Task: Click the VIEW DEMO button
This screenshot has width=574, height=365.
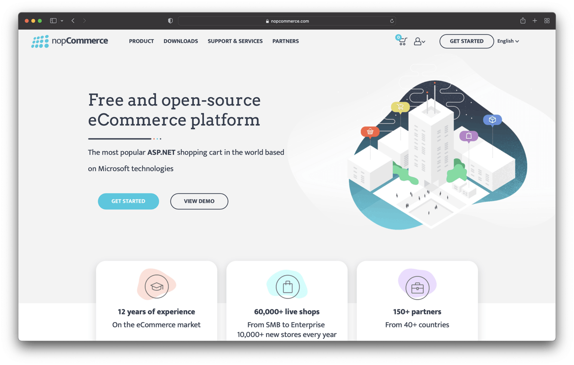Action: click(x=199, y=201)
